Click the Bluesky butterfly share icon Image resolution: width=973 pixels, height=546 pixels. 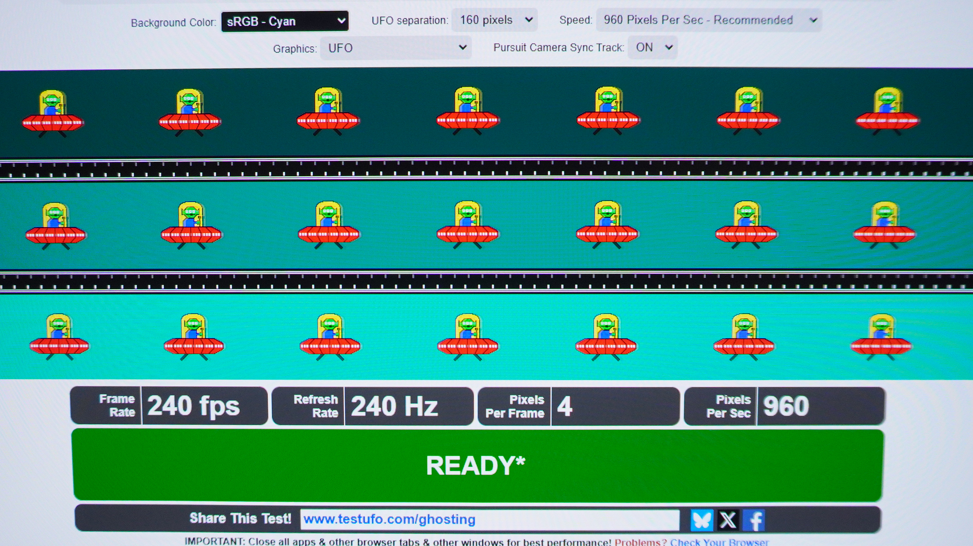click(701, 520)
